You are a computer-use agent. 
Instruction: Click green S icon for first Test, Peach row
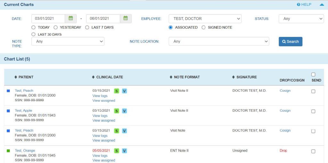click(x=117, y=91)
